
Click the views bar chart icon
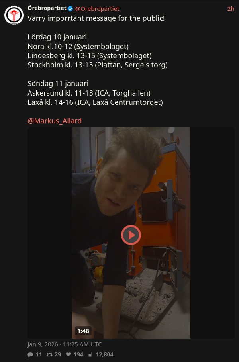90,354
